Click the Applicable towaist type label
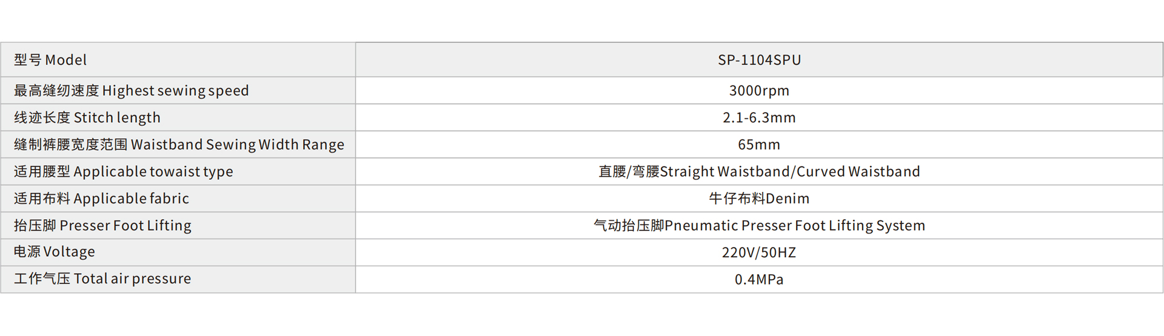The width and height of the screenshot is (1164, 336). [123, 172]
